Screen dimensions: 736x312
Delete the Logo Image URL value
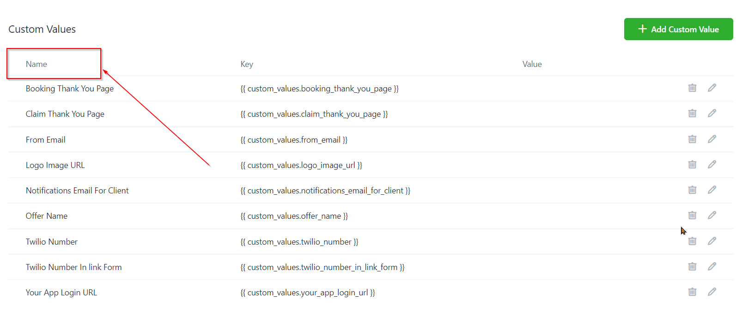click(x=692, y=164)
